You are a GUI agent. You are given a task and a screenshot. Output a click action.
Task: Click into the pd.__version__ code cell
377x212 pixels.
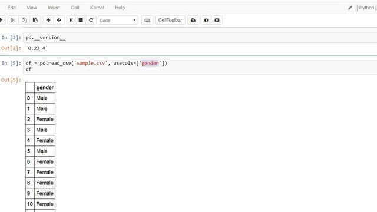200,38
